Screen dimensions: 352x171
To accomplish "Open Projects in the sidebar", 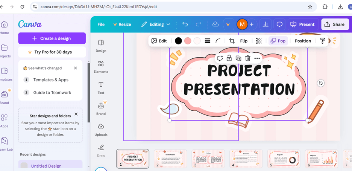I will pyautogui.click(x=4, y=51).
